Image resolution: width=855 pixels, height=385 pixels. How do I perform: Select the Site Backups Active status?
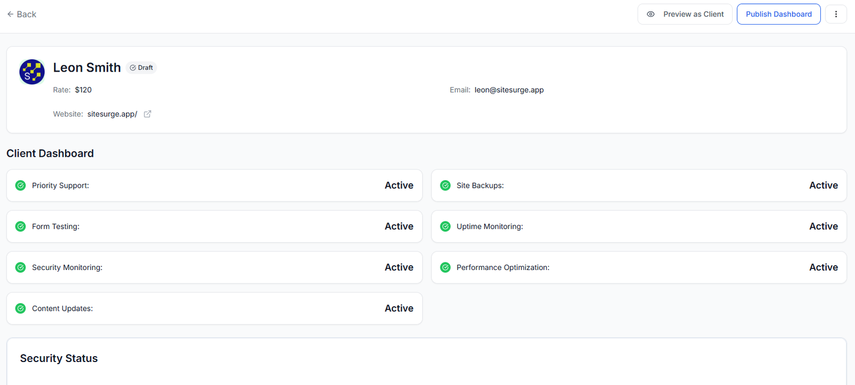(x=823, y=186)
